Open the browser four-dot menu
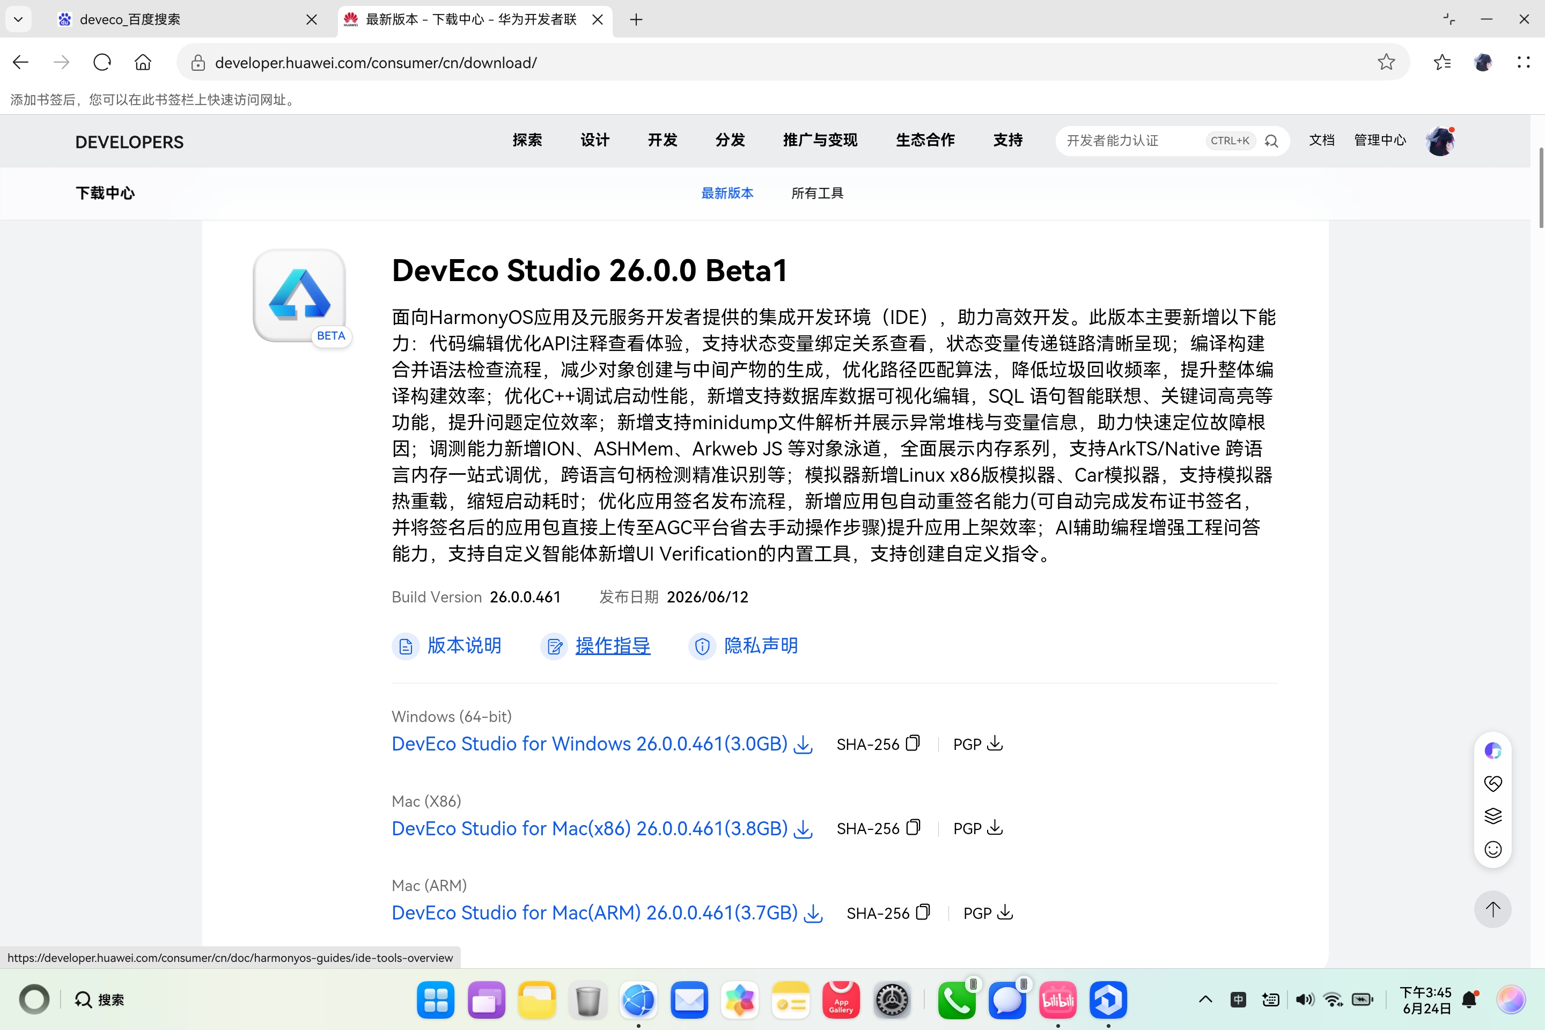This screenshot has width=1545, height=1030. pos(1524,62)
